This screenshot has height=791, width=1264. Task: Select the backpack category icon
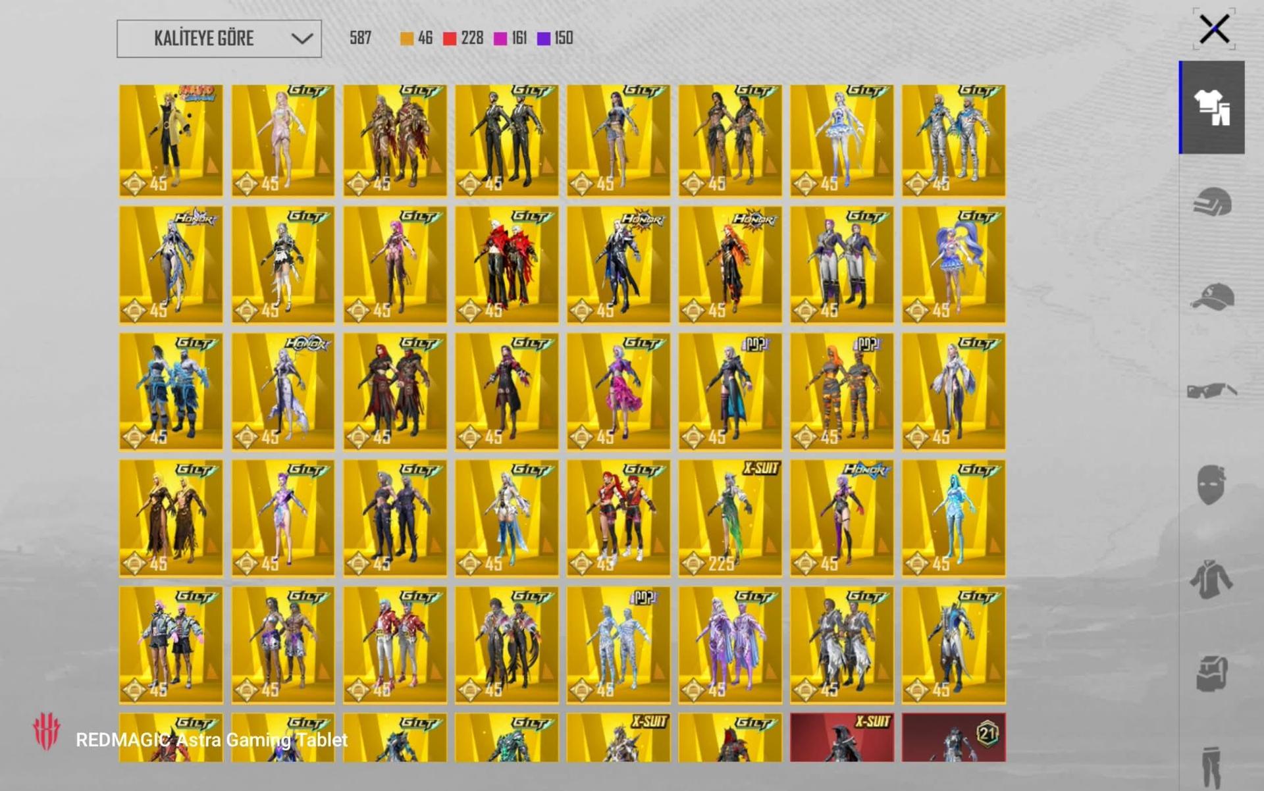pos(1212,673)
